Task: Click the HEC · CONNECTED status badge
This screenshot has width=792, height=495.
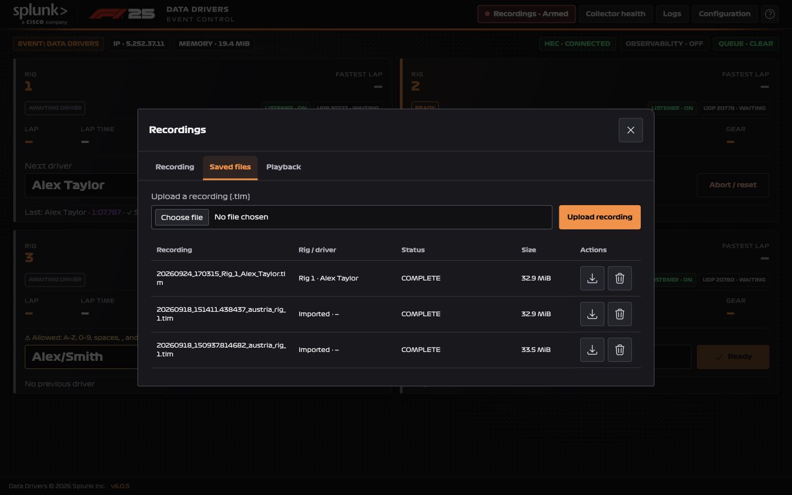Action: tap(577, 44)
